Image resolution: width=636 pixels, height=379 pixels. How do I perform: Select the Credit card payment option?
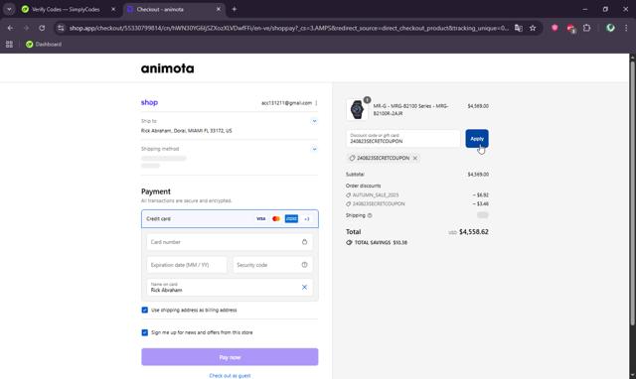pyautogui.click(x=230, y=218)
